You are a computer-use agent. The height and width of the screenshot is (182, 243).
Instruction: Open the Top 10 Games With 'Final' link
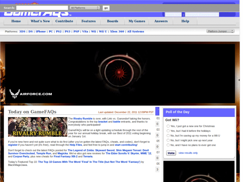pyautogui.click(x=89, y=162)
